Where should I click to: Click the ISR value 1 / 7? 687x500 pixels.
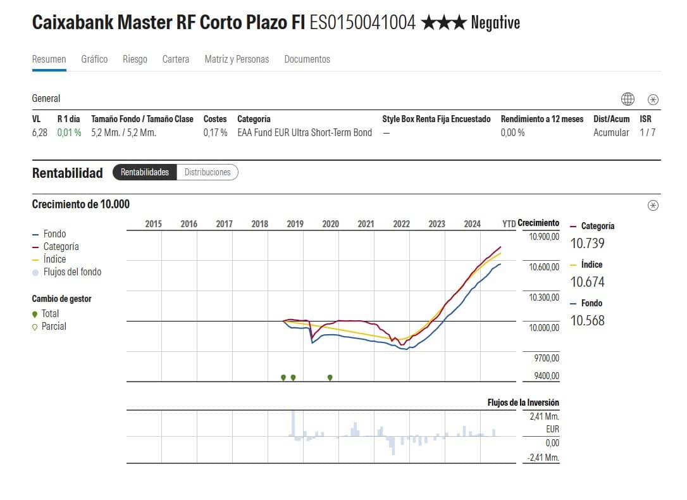(x=648, y=133)
